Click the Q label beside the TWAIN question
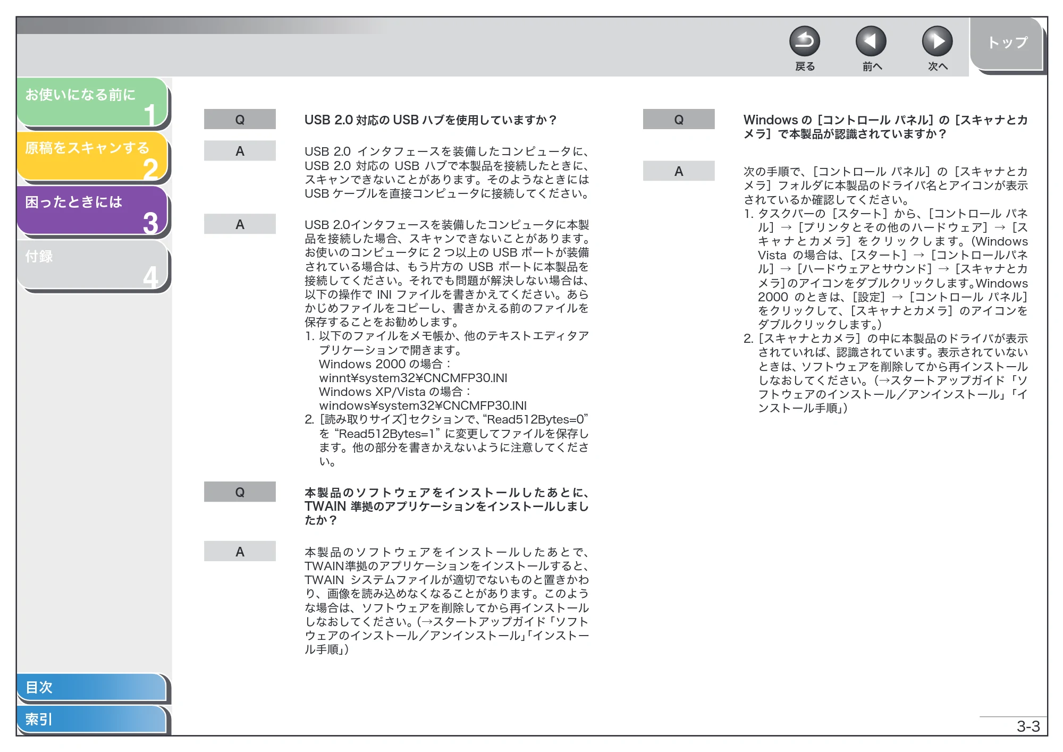1063x752 pixels. [x=240, y=492]
